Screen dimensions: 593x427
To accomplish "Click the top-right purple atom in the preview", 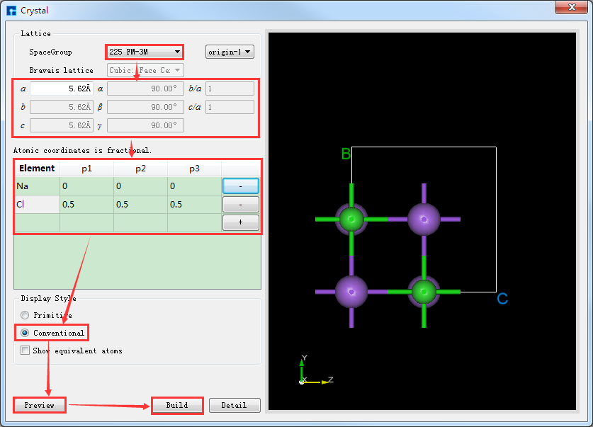I will tap(424, 220).
